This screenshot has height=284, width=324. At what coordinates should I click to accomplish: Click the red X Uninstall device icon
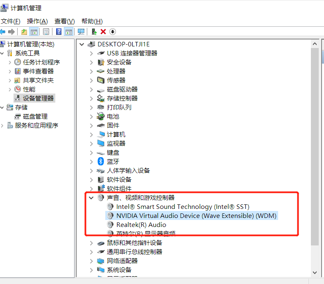coord(103,32)
